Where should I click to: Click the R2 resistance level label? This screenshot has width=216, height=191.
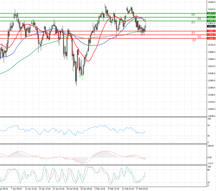coord(199,19)
